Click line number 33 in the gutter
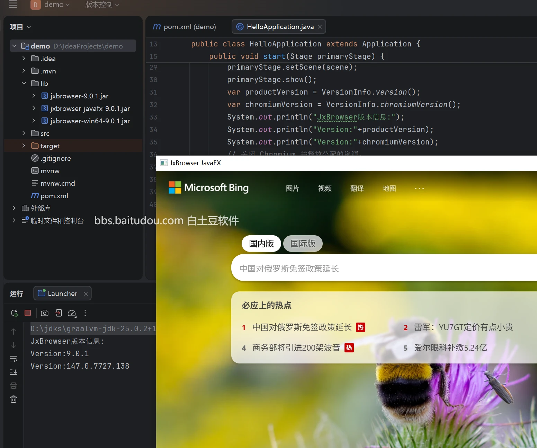 click(153, 117)
